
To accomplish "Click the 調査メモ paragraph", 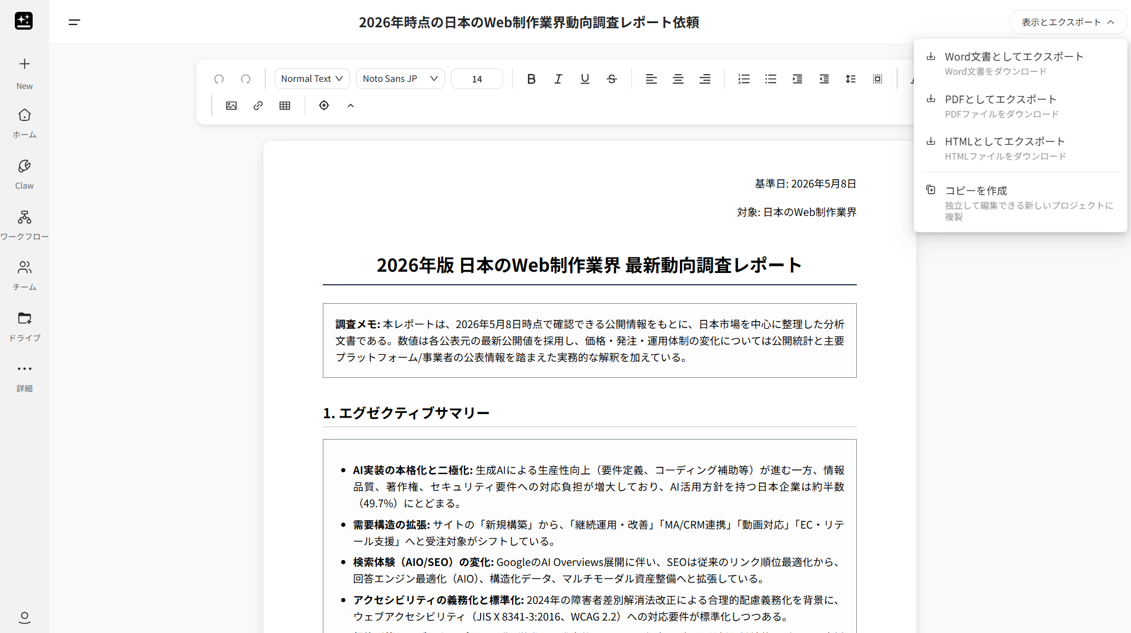I will coord(589,341).
